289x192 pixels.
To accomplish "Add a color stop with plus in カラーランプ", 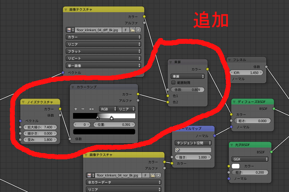I will pos(76,109).
